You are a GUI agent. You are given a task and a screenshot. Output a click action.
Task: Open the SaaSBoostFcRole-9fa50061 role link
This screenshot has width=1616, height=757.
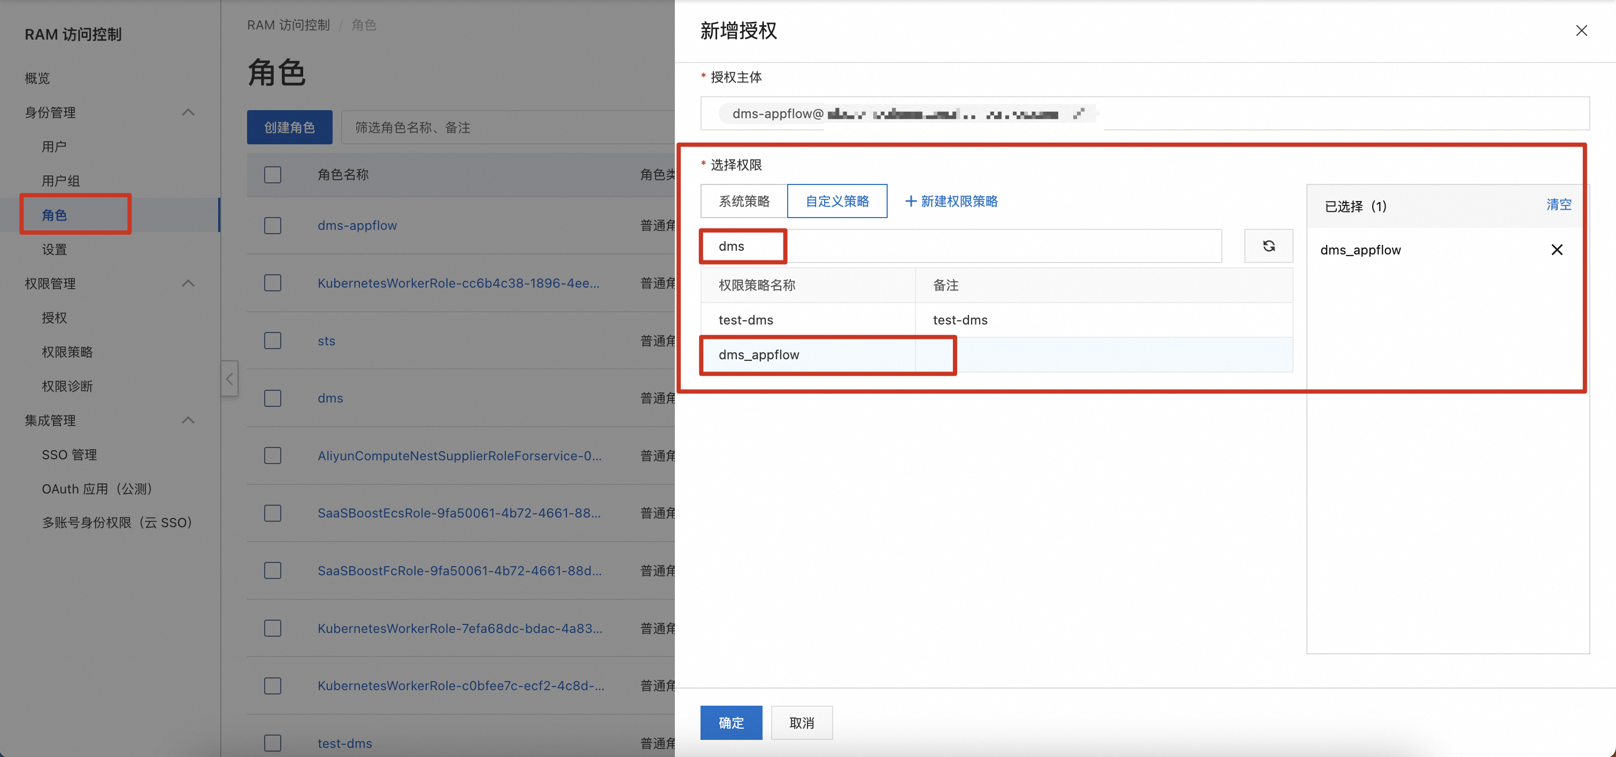pyautogui.click(x=459, y=571)
